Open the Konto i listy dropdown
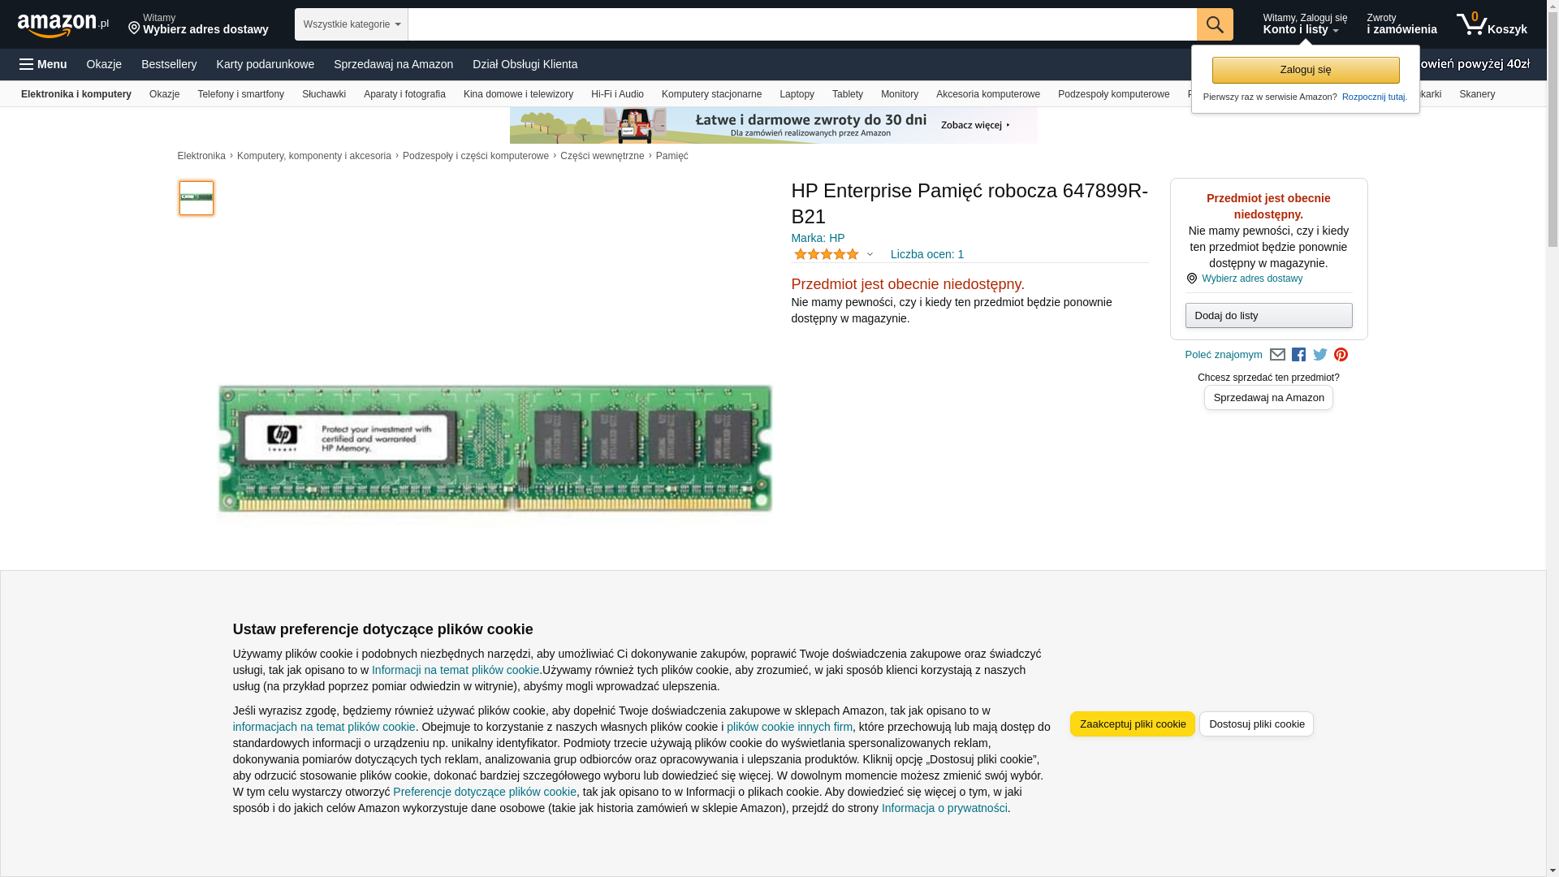 (1303, 24)
